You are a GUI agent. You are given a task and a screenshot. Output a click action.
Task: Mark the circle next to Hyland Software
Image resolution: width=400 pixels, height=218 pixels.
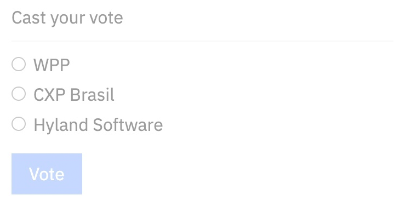pos(19,124)
